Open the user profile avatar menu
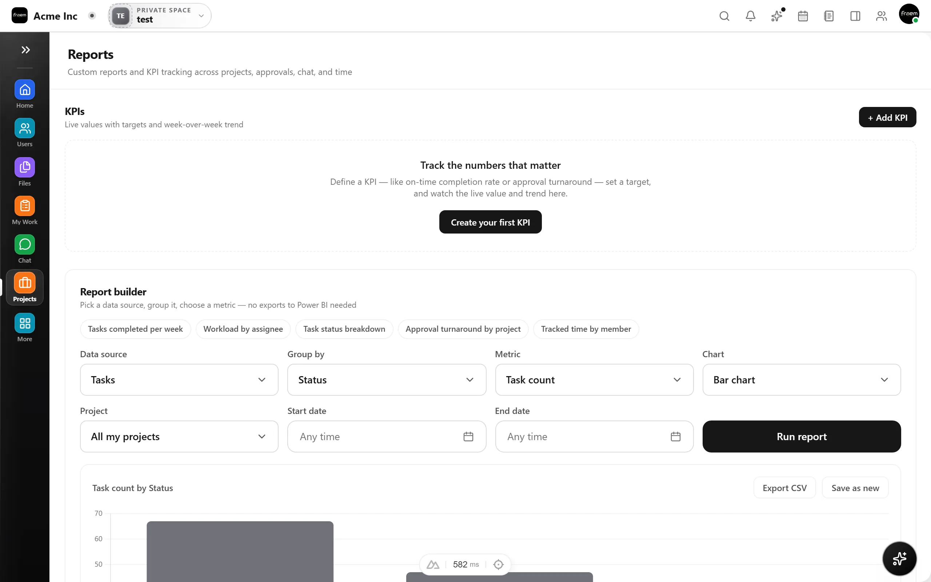Screen dimensions: 931x582 pos(909,14)
